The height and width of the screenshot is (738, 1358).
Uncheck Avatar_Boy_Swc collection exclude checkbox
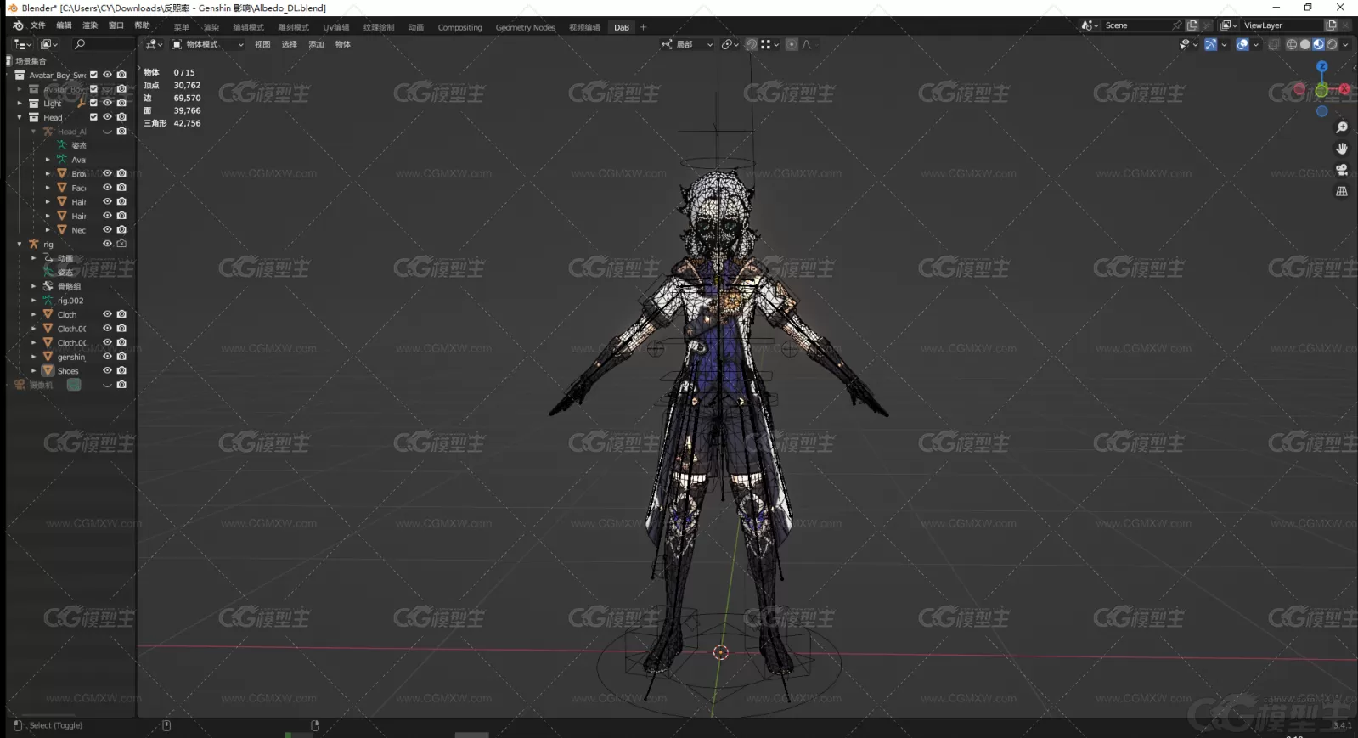coord(93,75)
